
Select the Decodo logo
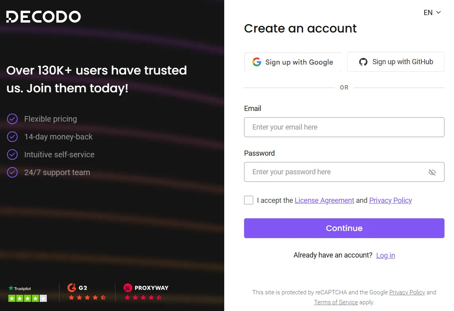tap(43, 17)
